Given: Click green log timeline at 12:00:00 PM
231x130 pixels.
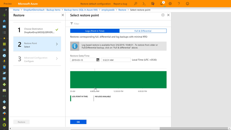Looking at the screenshot, I should (118, 80).
